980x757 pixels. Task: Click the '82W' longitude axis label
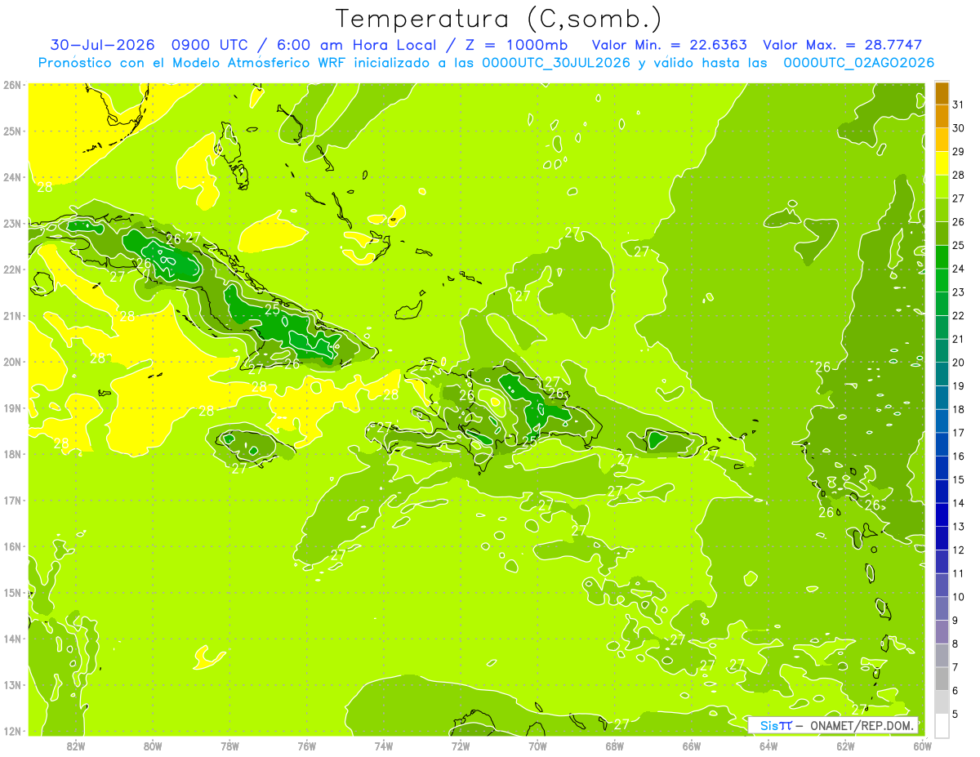click(x=76, y=746)
